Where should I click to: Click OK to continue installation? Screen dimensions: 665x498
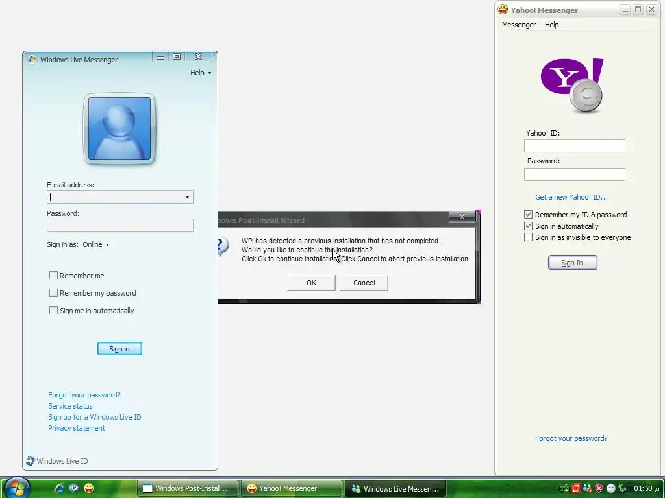coord(311,283)
